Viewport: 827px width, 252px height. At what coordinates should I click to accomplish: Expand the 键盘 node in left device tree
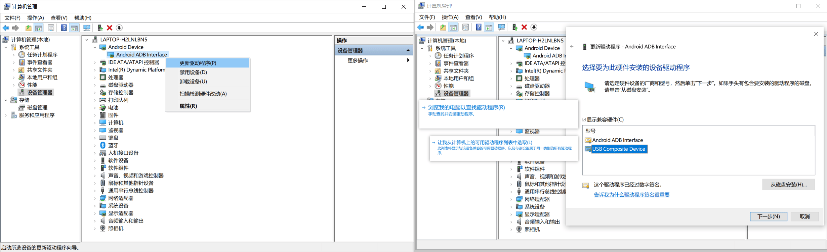tap(95, 138)
